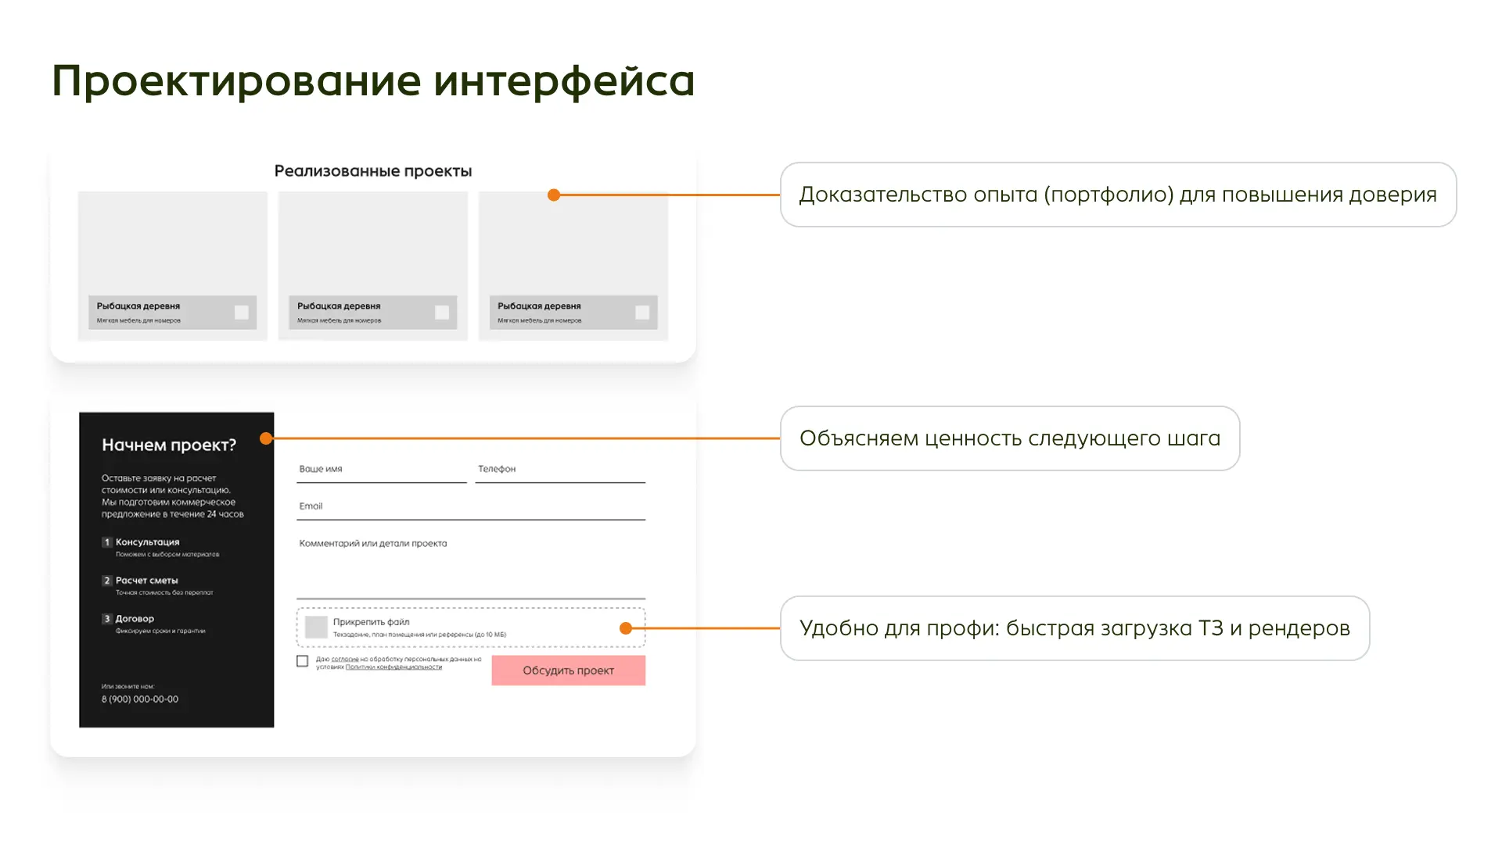
Task: Click the step 2 badge next to Расчет сметы
Action: click(x=107, y=581)
